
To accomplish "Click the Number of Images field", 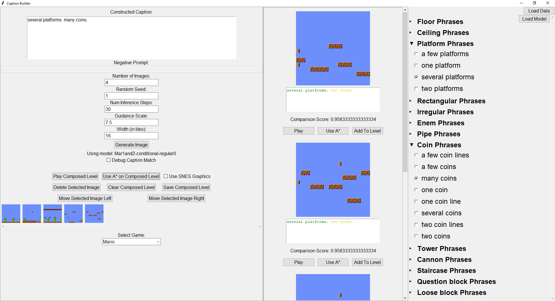I will pyautogui.click(x=132, y=82).
